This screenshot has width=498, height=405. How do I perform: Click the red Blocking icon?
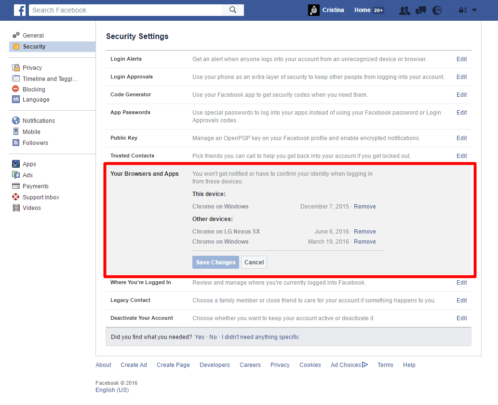15,89
